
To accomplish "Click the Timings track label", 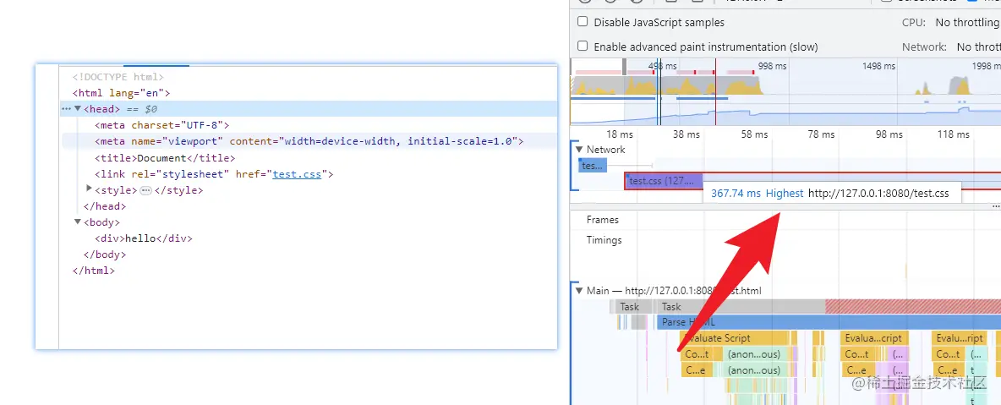I will [x=604, y=240].
